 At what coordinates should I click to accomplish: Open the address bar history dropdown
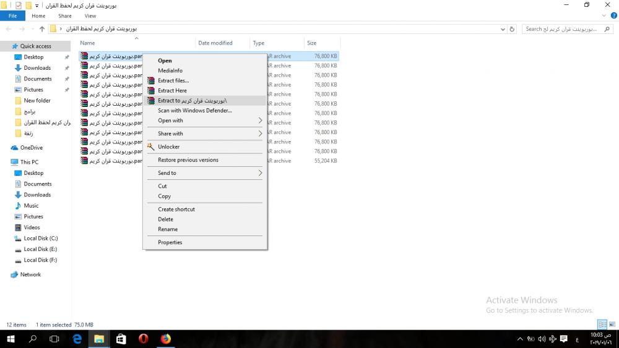coord(502,29)
